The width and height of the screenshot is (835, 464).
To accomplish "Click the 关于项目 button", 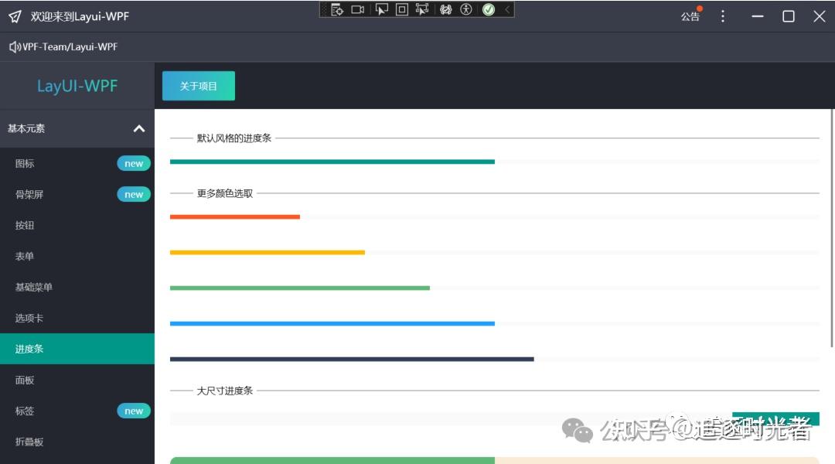I will pyautogui.click(x=198, y=86).
